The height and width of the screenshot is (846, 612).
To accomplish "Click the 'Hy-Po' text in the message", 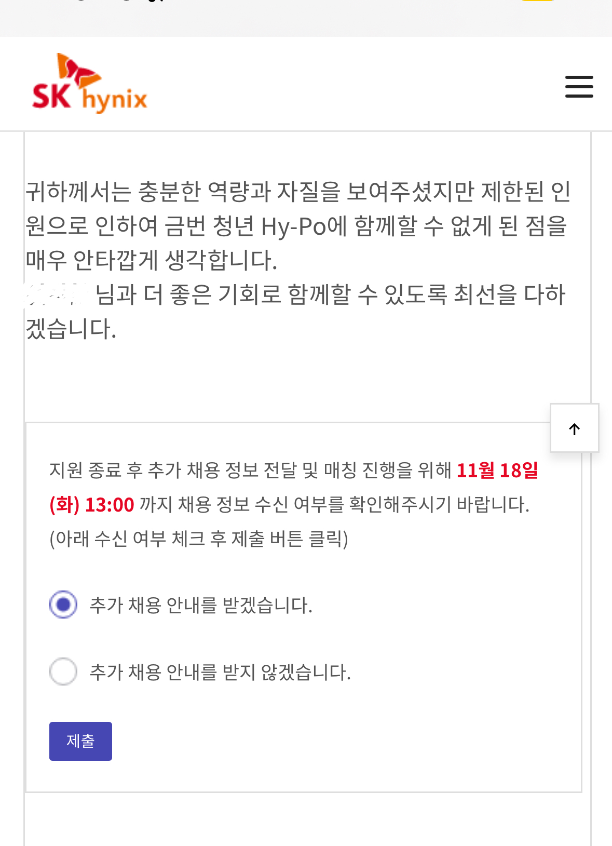I will point(293,226).
